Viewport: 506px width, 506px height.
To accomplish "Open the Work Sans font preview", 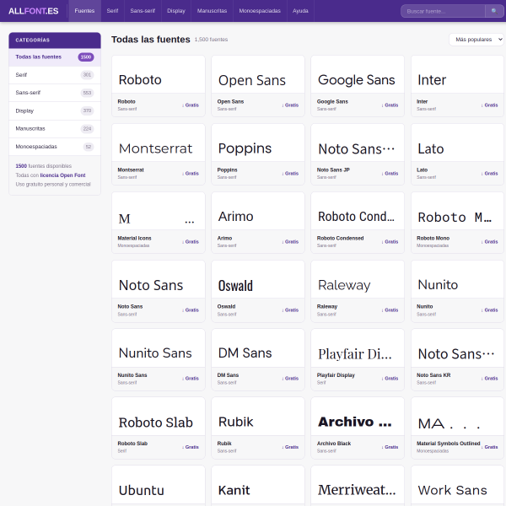I will coord(457,485).
